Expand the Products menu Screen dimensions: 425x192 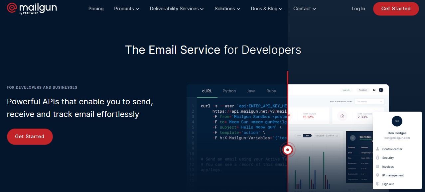click(126, 9)
